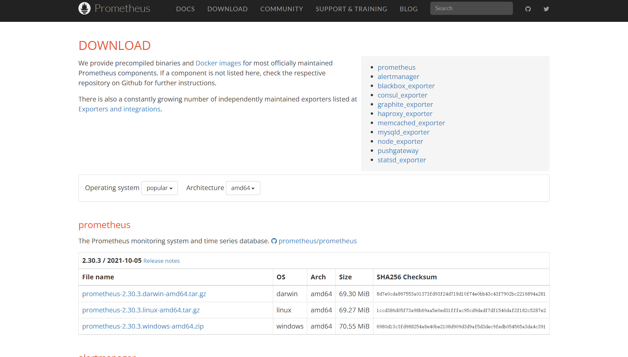Open the Docker images link
The image size is (628, 357).
tap(218, 63)
